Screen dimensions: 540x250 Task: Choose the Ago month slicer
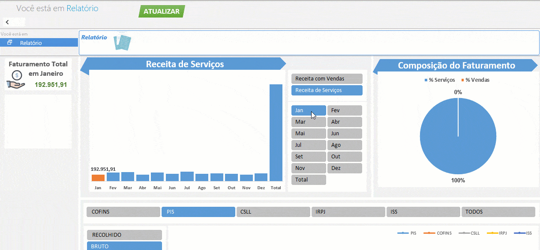coord(345,145)
